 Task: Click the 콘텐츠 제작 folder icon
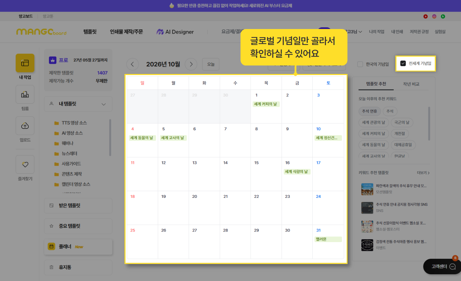(56, 174)
